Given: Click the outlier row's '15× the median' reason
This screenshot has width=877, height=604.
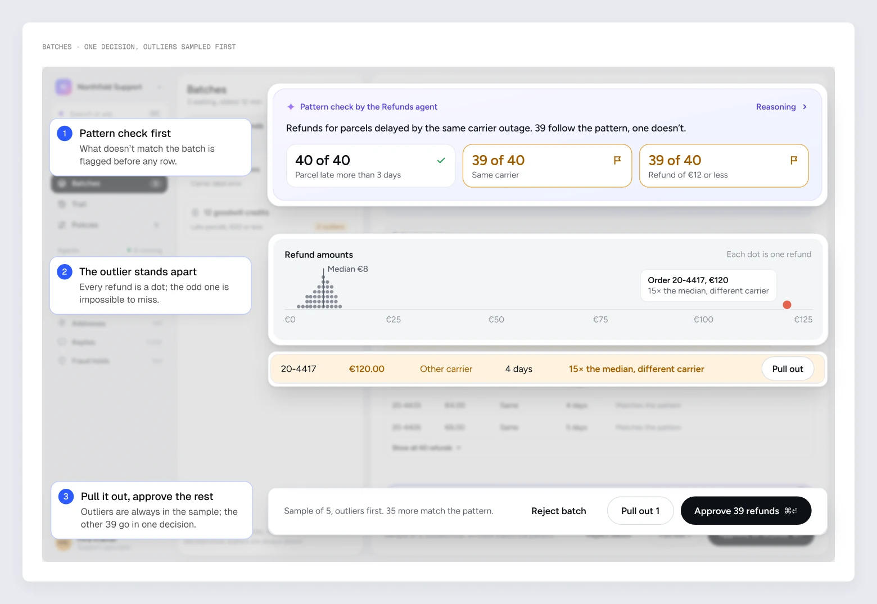Looking at the screenshot, I should 636,369.
